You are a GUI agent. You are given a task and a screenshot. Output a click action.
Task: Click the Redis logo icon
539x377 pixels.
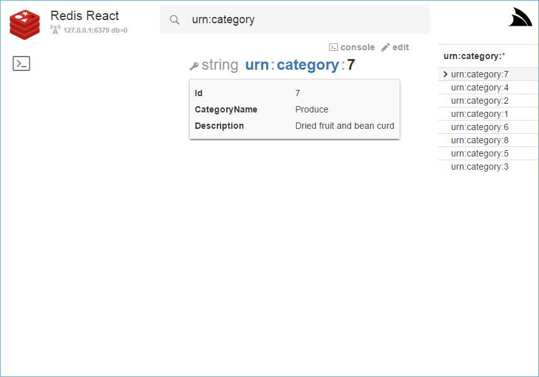tap(24, 25)
